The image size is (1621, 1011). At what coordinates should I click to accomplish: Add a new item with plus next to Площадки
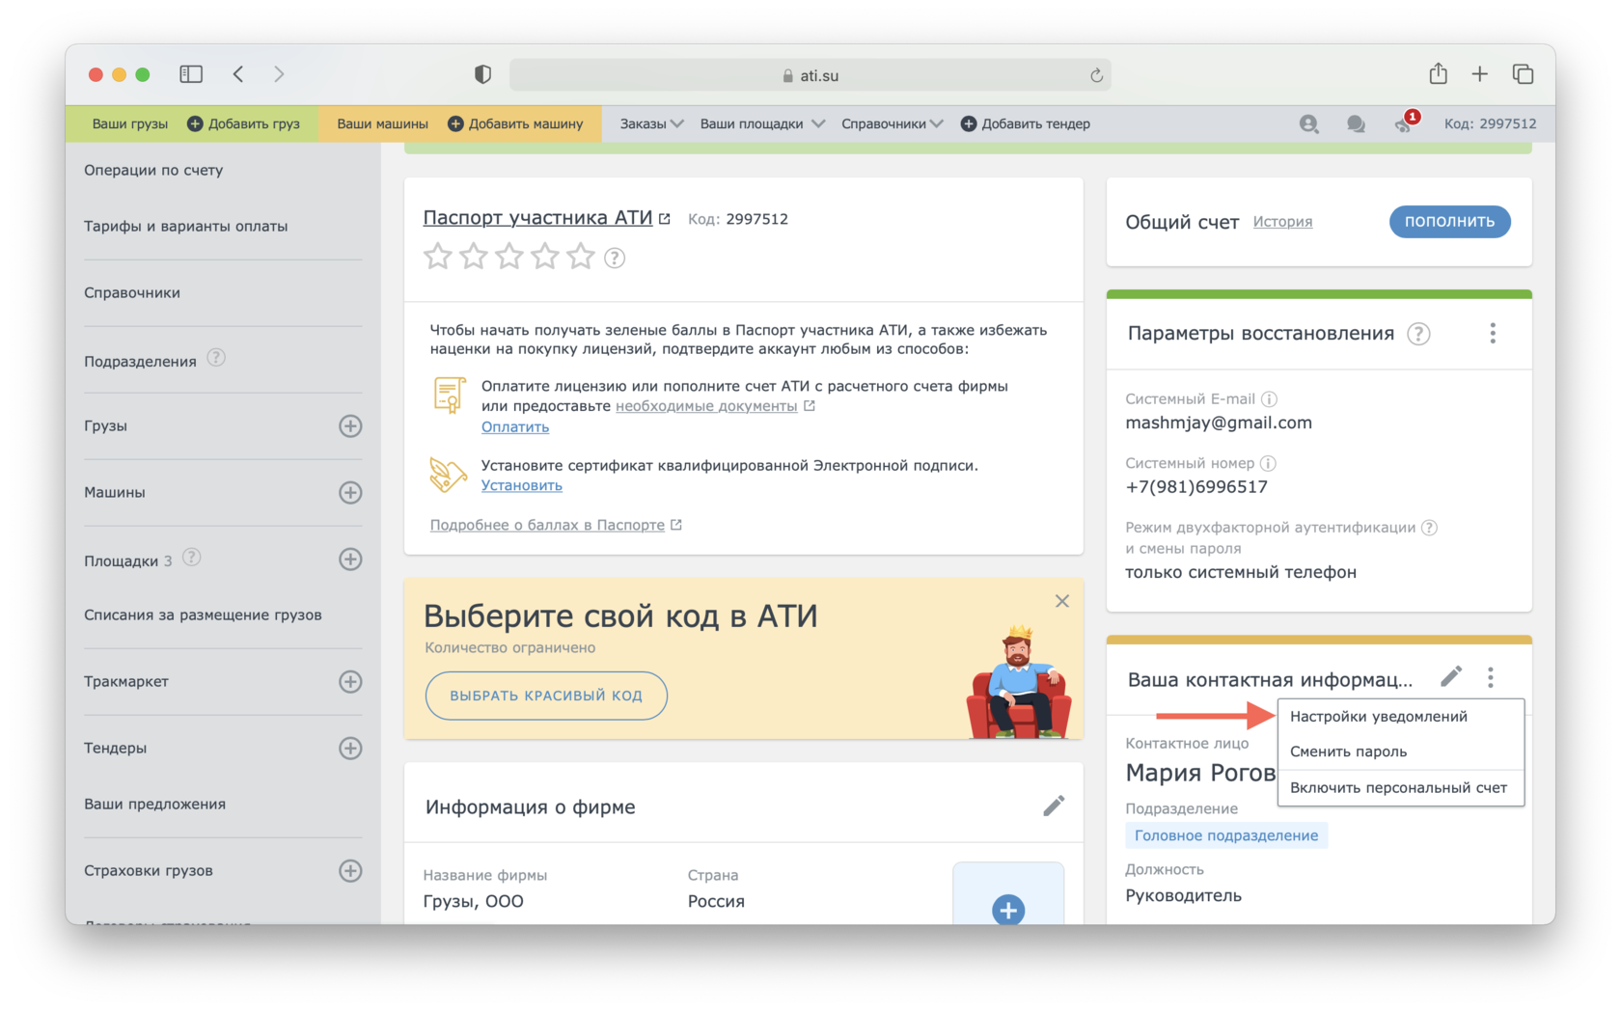pos(350,560)
